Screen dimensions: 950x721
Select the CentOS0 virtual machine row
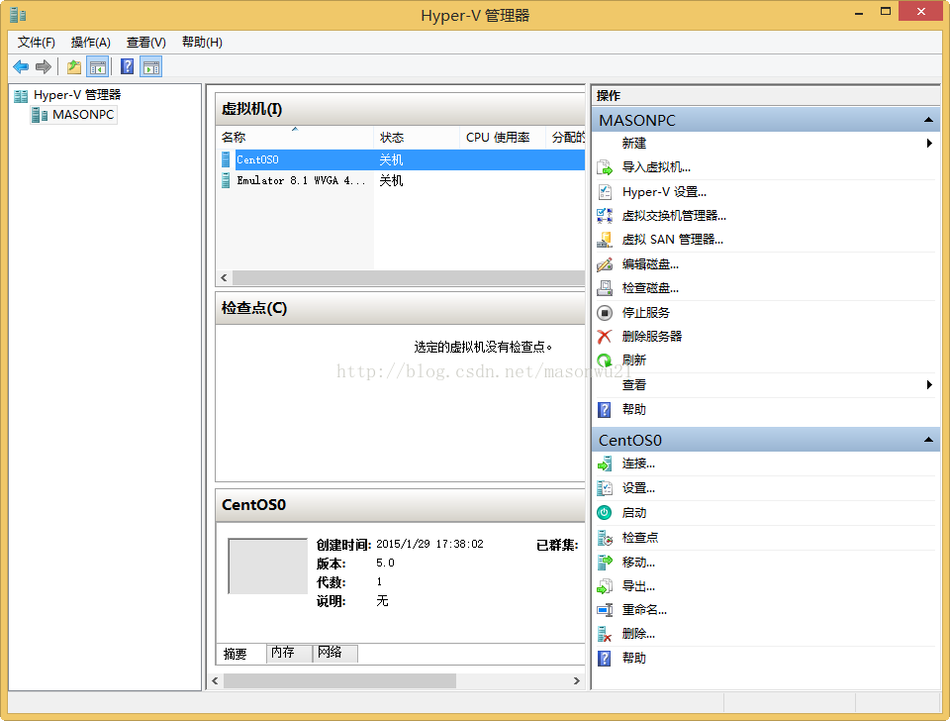coord(400,159)
